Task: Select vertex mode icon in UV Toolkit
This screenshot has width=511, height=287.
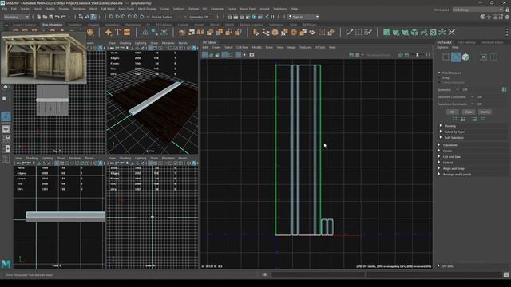Action: coord(446,57)
